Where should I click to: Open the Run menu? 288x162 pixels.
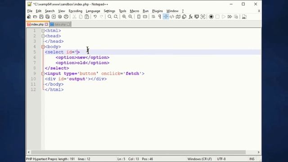[145, 11]
